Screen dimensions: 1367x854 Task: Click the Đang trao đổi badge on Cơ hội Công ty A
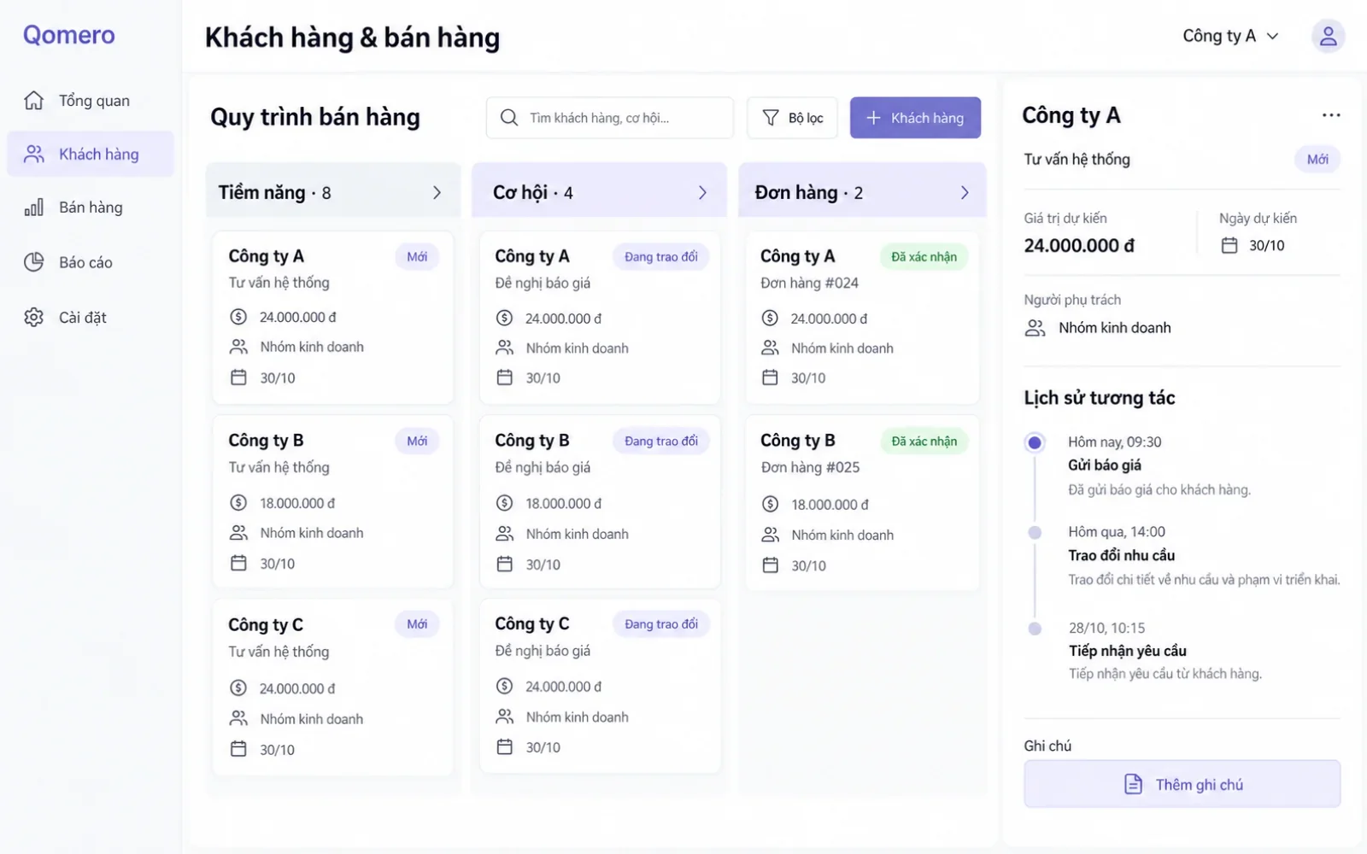click(x=660, y=256)
